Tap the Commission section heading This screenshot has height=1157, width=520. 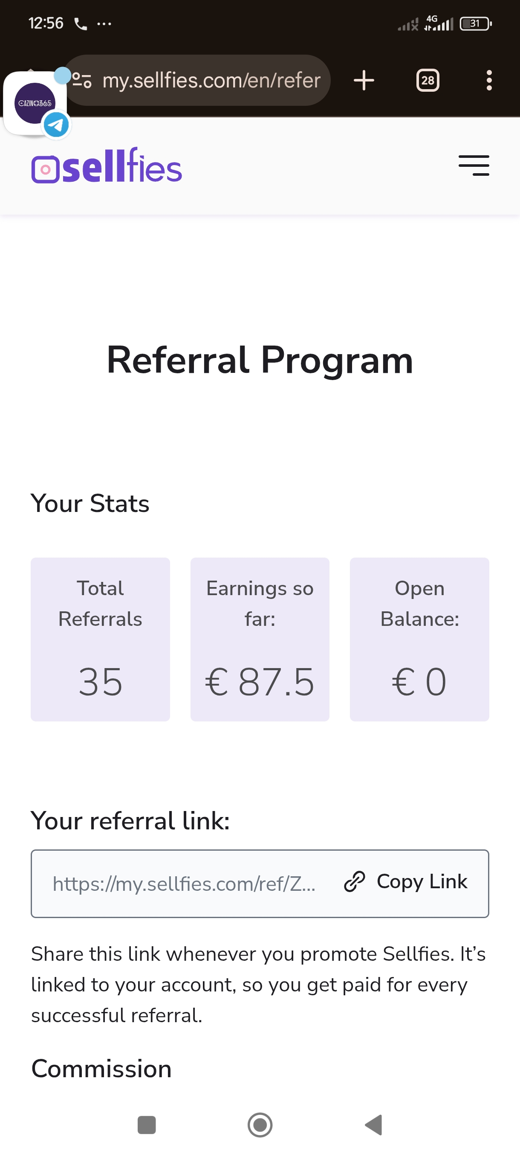[x=101, y=1069]
